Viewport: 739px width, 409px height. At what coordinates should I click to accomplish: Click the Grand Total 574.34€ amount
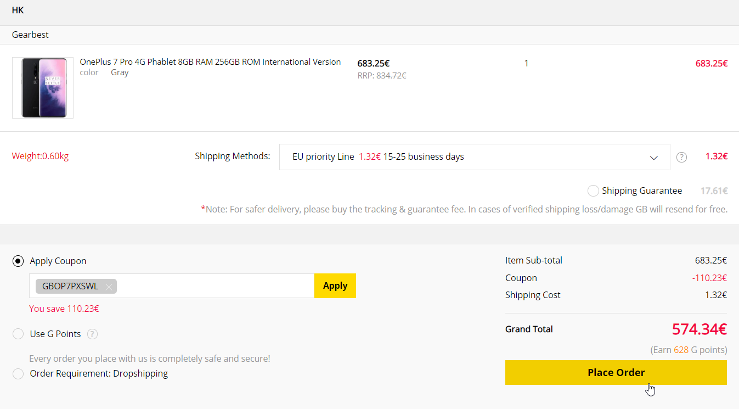(699, 329)
